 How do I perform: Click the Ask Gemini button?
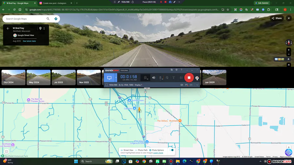(262, 3)
